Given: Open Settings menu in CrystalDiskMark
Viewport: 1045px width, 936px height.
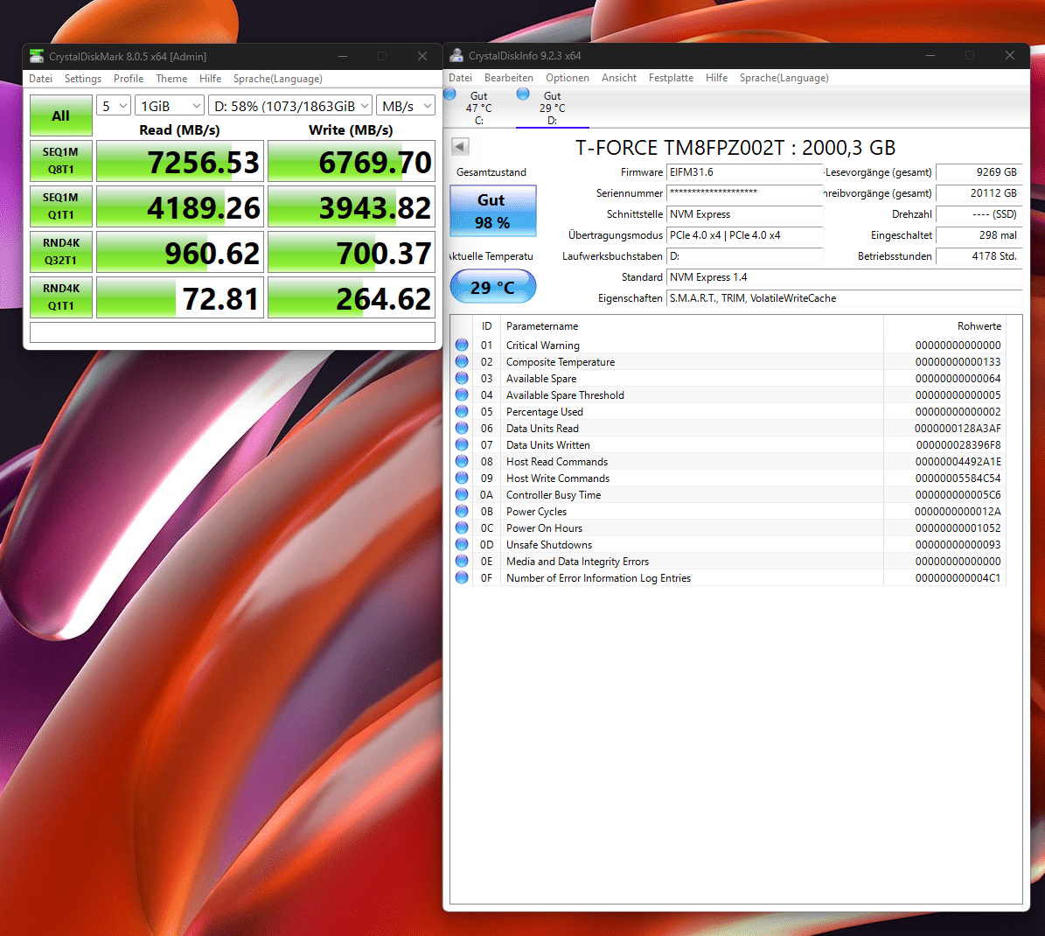Looking at the screenshot, I should pos(83,79).
